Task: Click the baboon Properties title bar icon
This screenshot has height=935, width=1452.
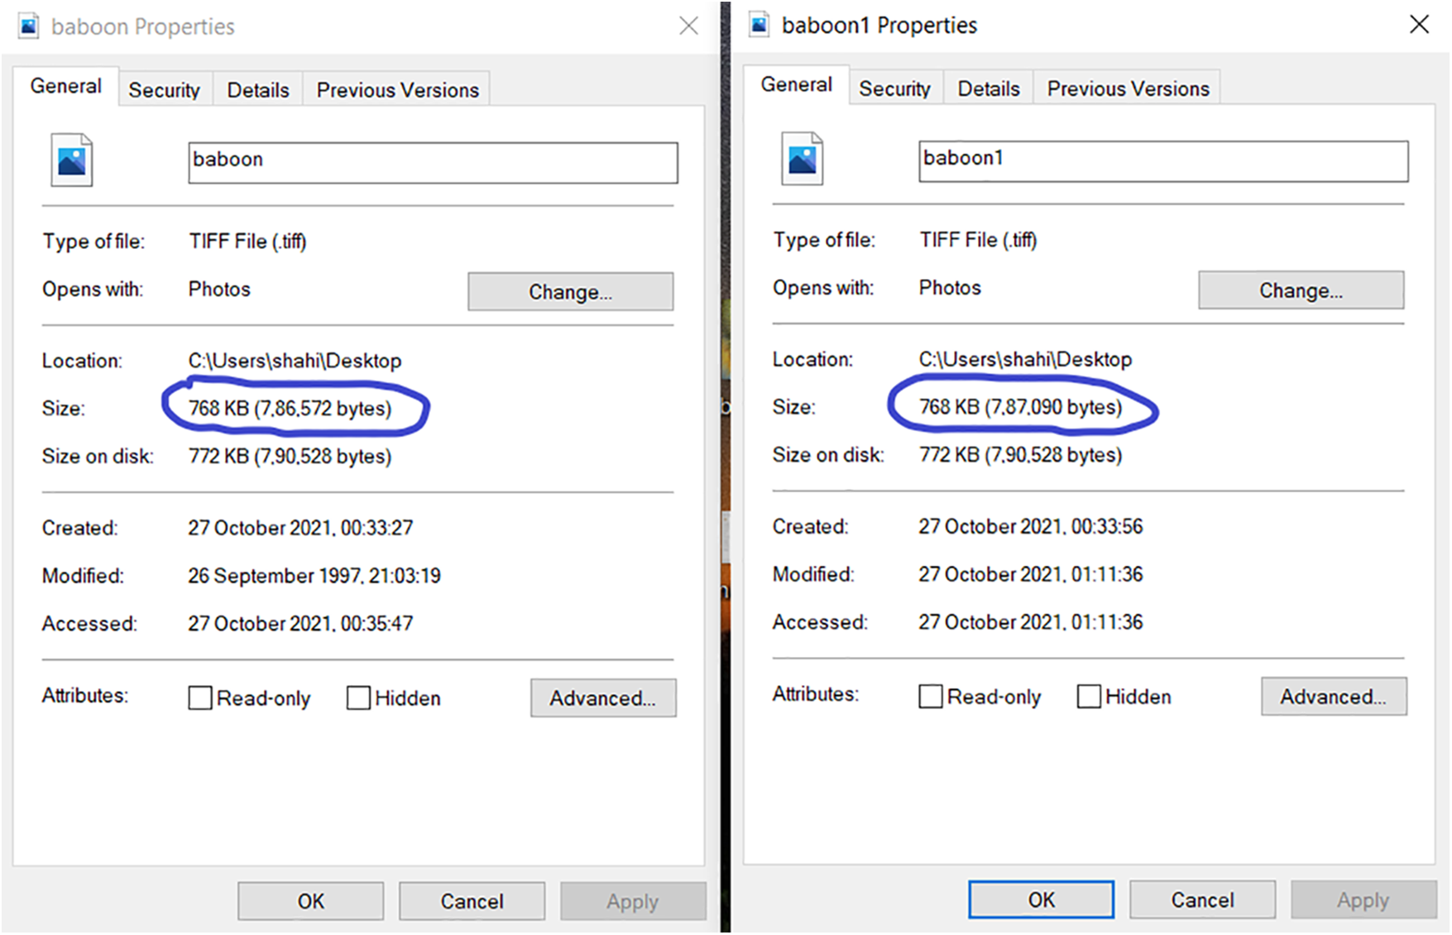Action: coord(29,26)
